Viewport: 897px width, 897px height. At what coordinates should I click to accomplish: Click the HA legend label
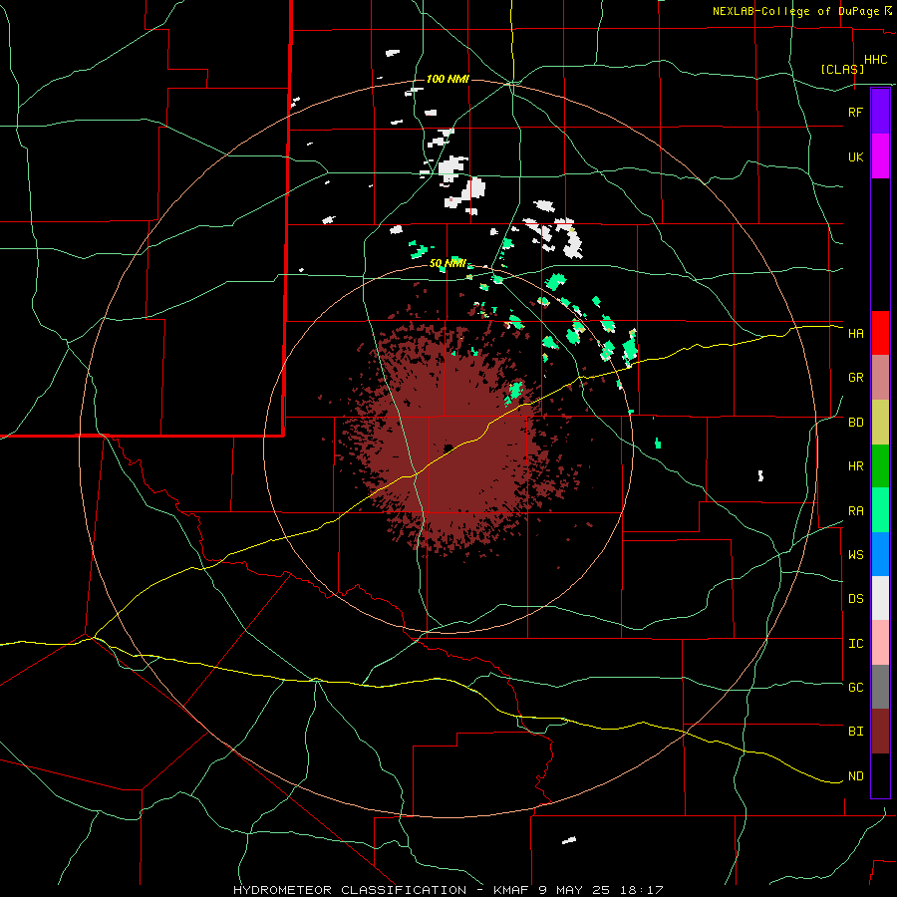tap(855, 333)
